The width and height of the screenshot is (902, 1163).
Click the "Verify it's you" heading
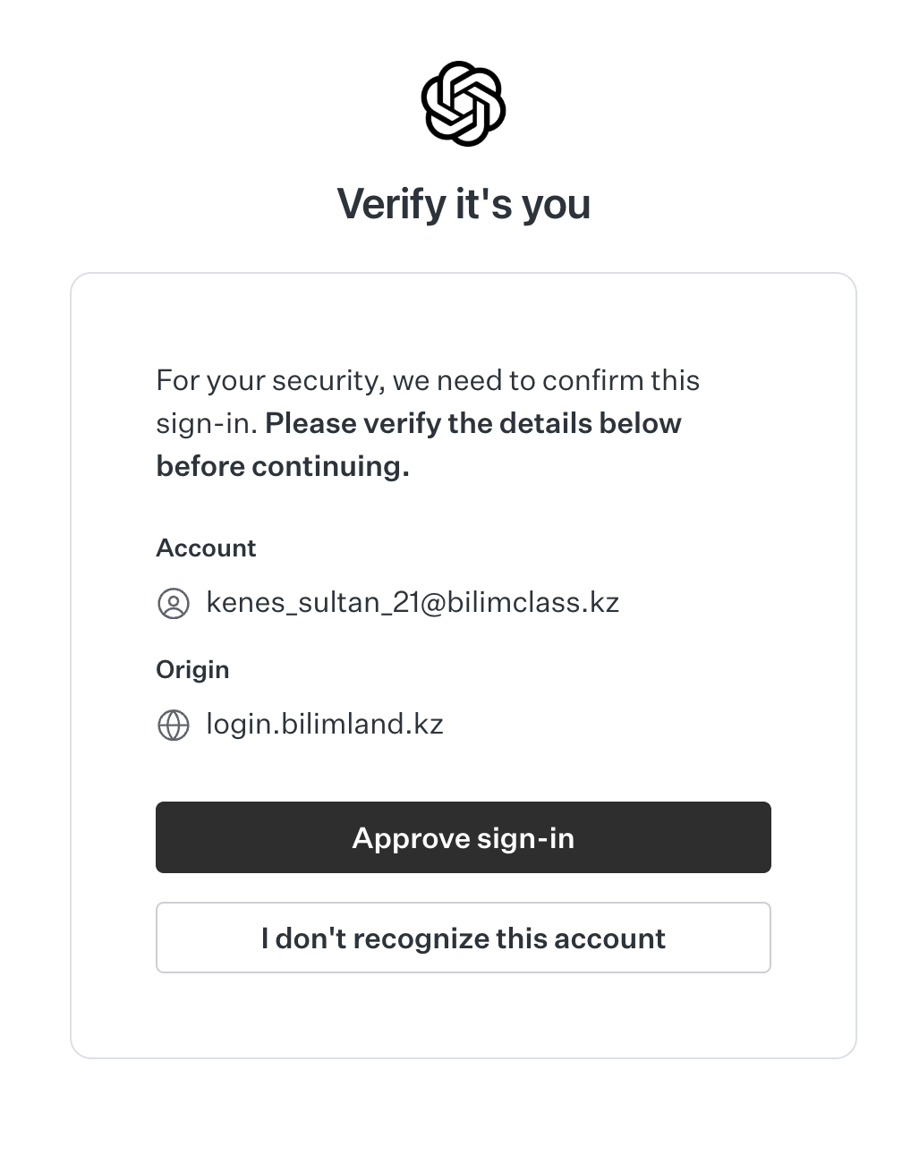coord(464,204)
